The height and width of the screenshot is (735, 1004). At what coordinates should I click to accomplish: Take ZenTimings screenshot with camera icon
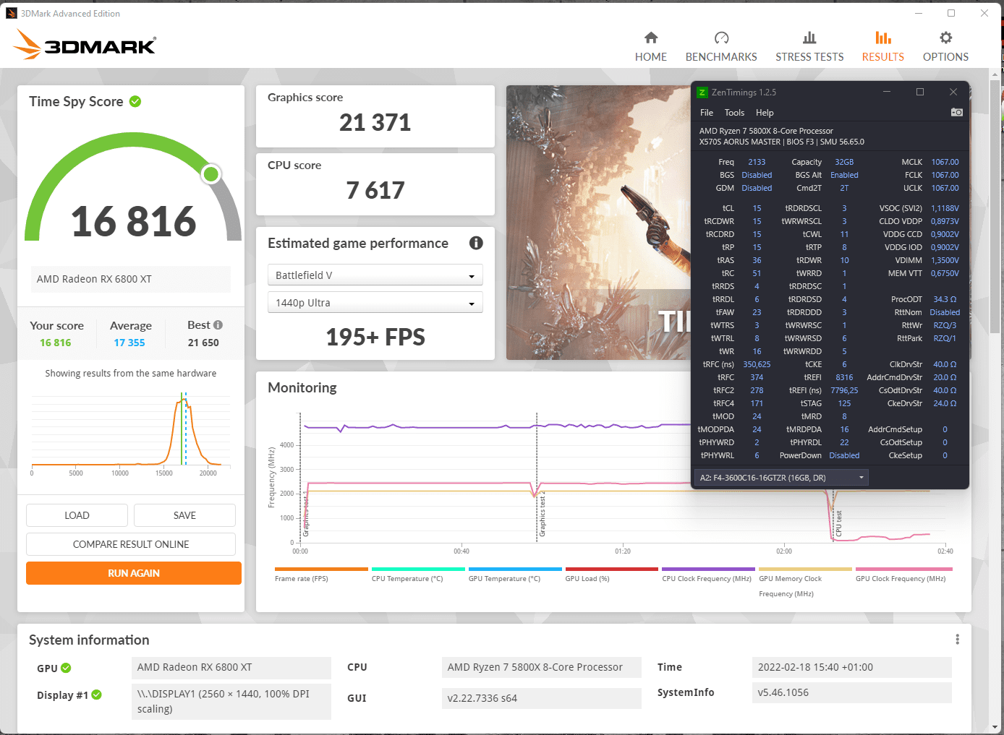click(x=956, y=112)
